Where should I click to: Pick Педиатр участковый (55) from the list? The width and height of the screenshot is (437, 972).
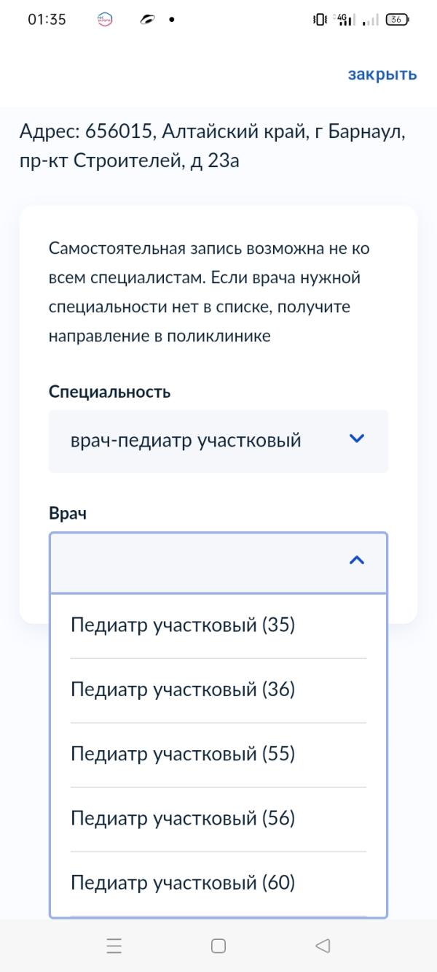click(183, 754)
